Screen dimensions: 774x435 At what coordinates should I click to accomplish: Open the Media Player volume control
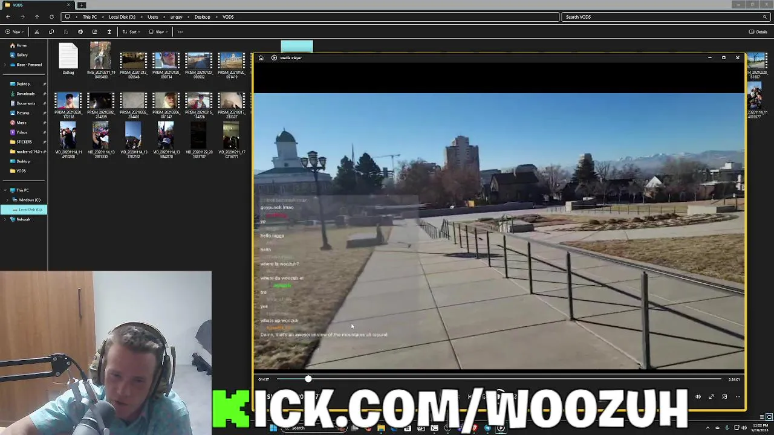point(698,397)
